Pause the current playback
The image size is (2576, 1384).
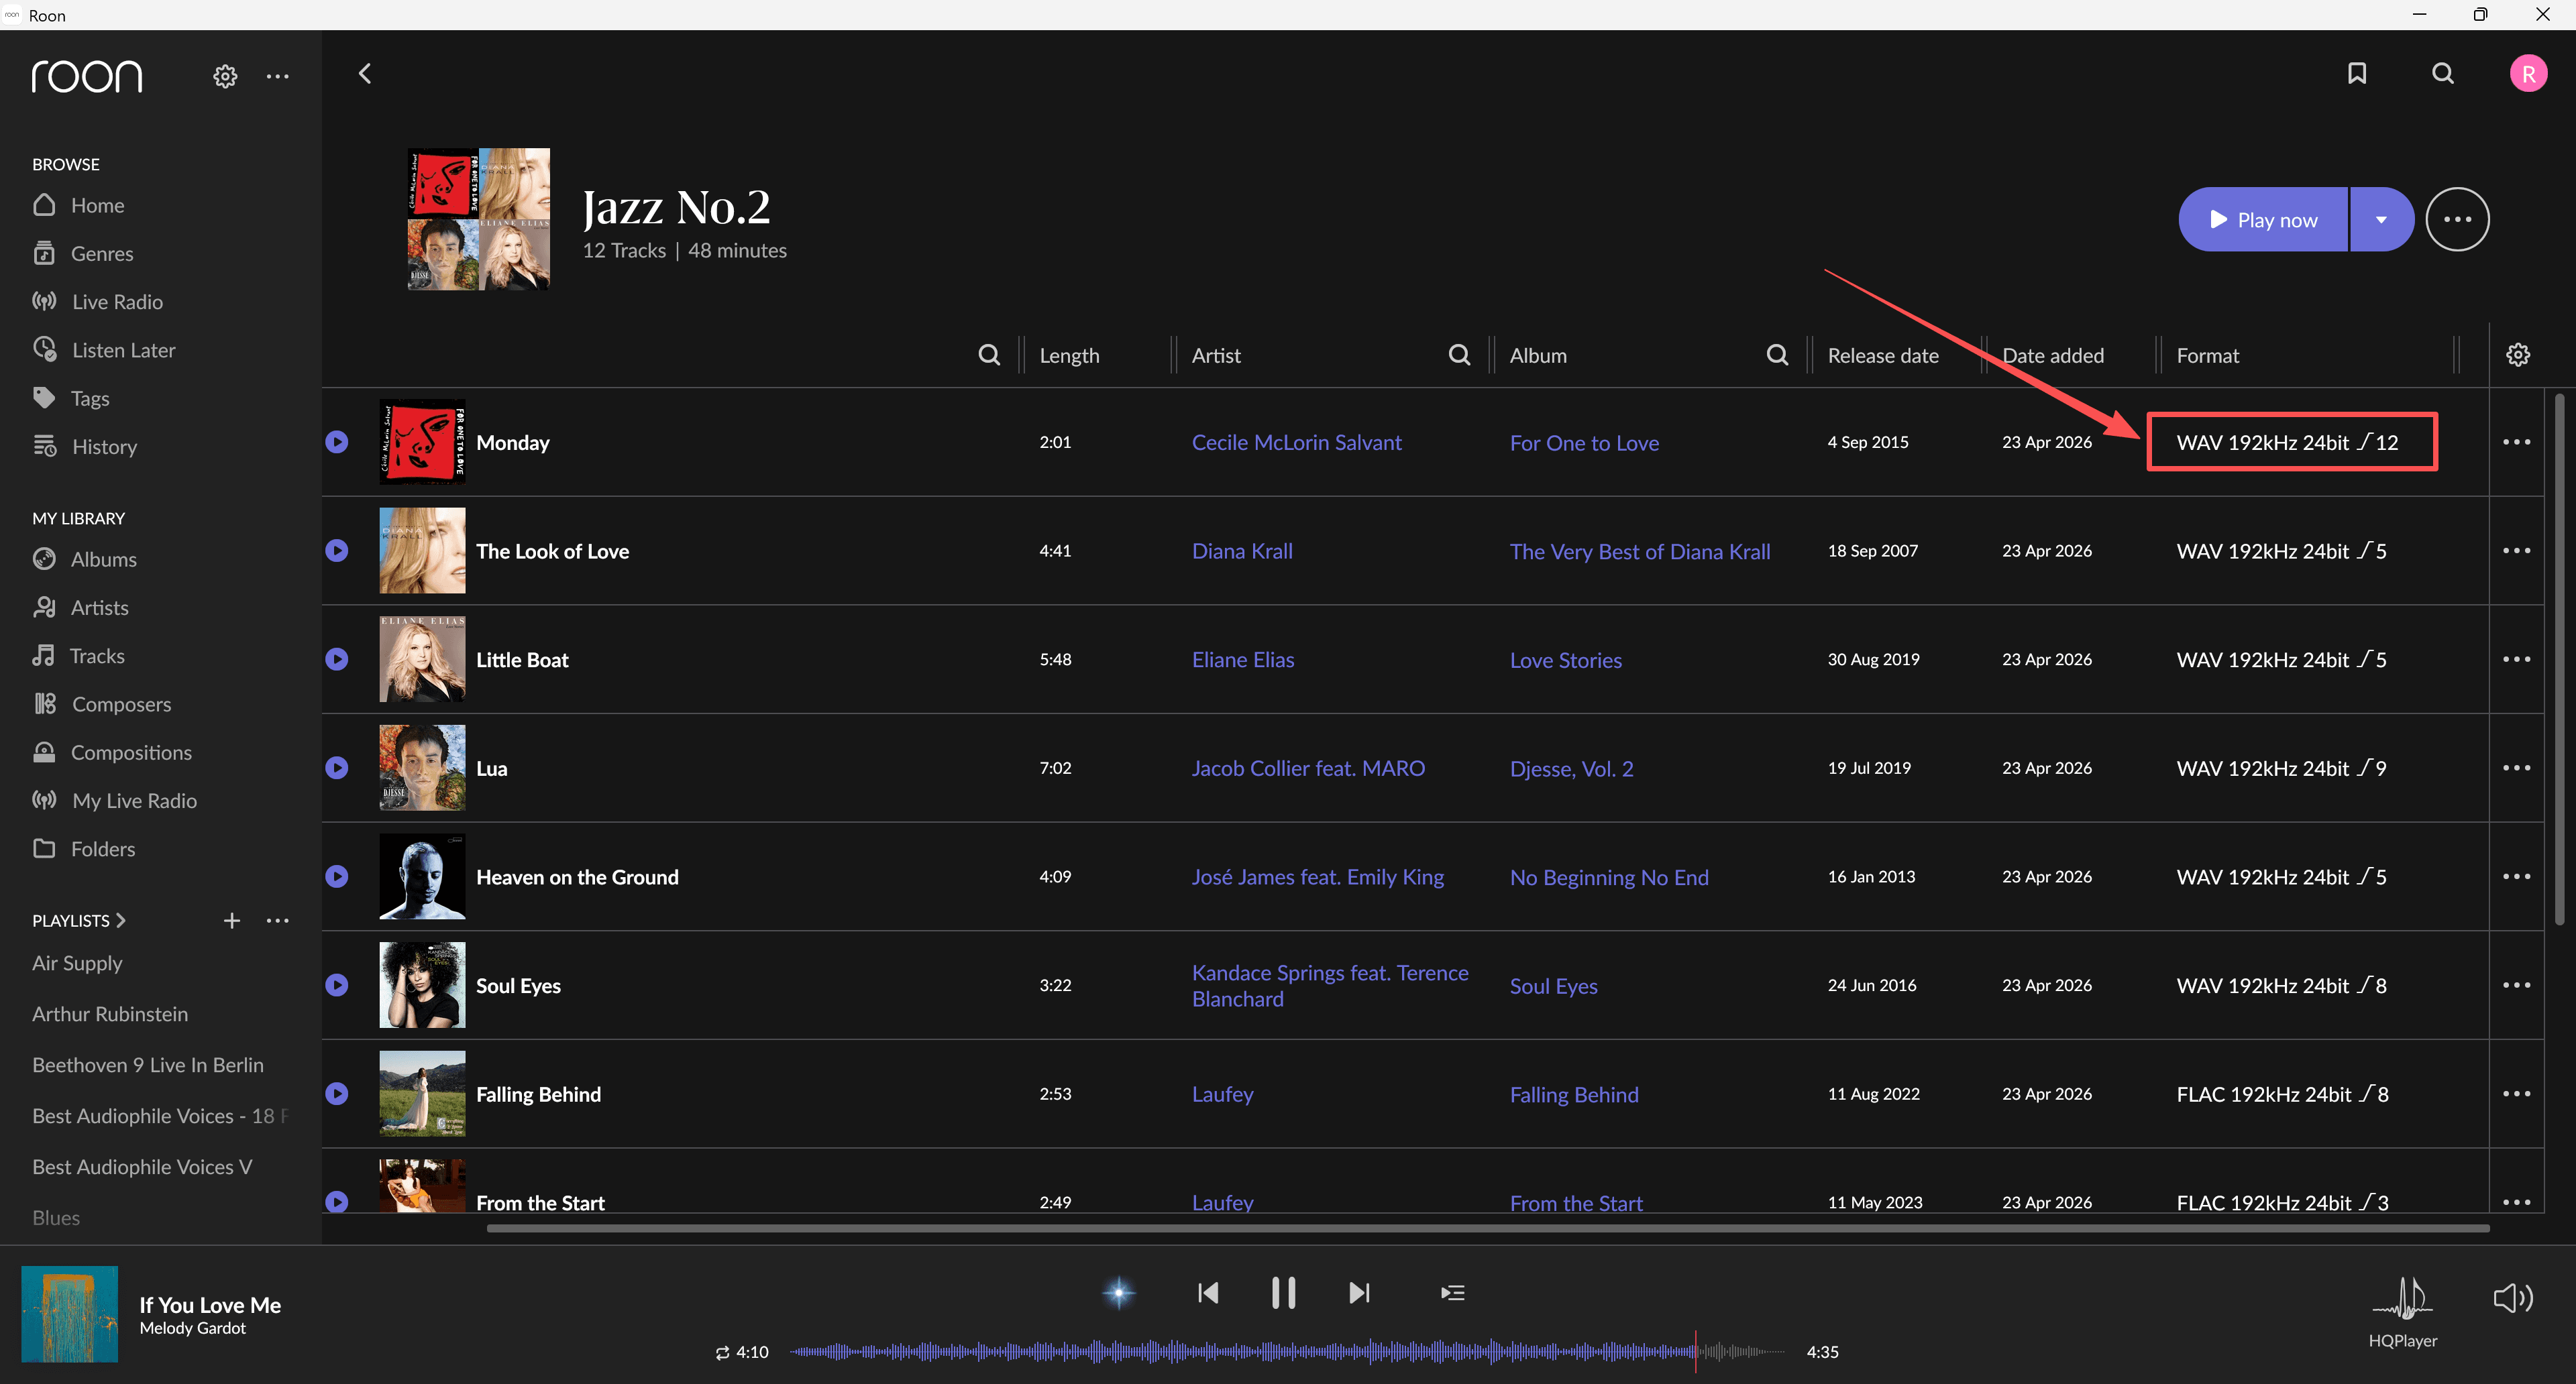pos(1283,1293)
